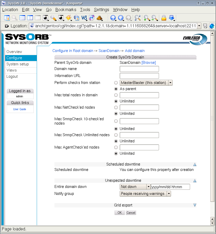Screen dimensions: 216x234
Task: Collapse the Unexpected downtime section
Action: tap(195, 181)
